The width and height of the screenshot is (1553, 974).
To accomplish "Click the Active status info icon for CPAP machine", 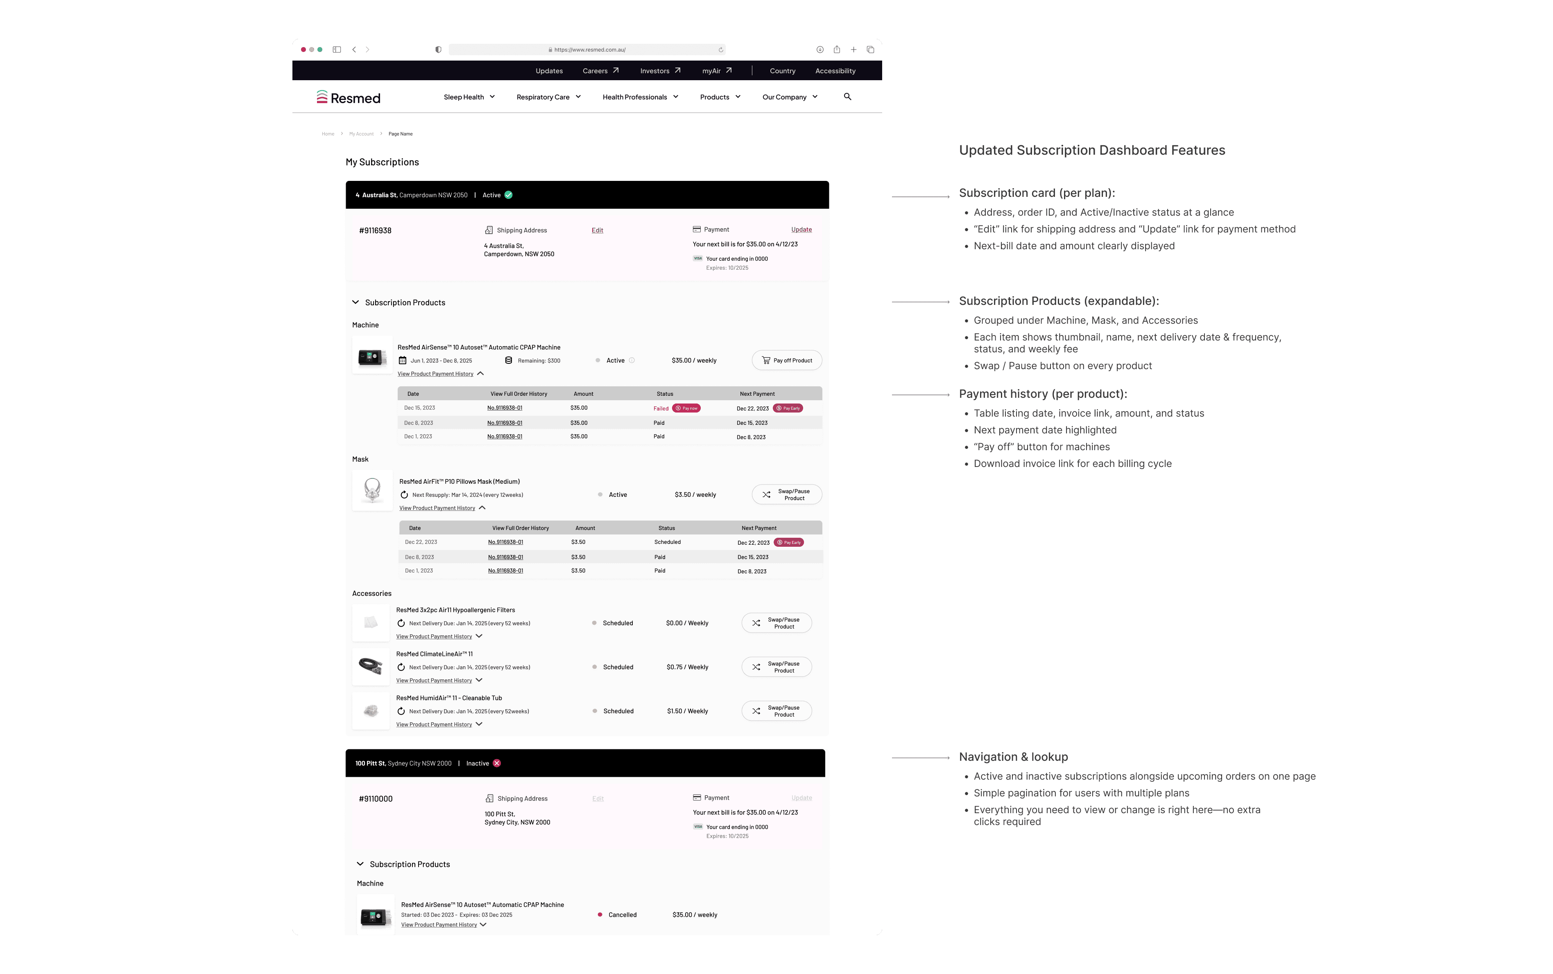I will coord(632,361).
